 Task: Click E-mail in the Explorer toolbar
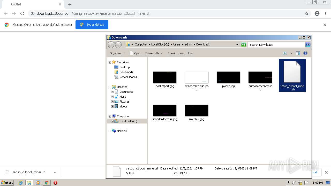171,53
